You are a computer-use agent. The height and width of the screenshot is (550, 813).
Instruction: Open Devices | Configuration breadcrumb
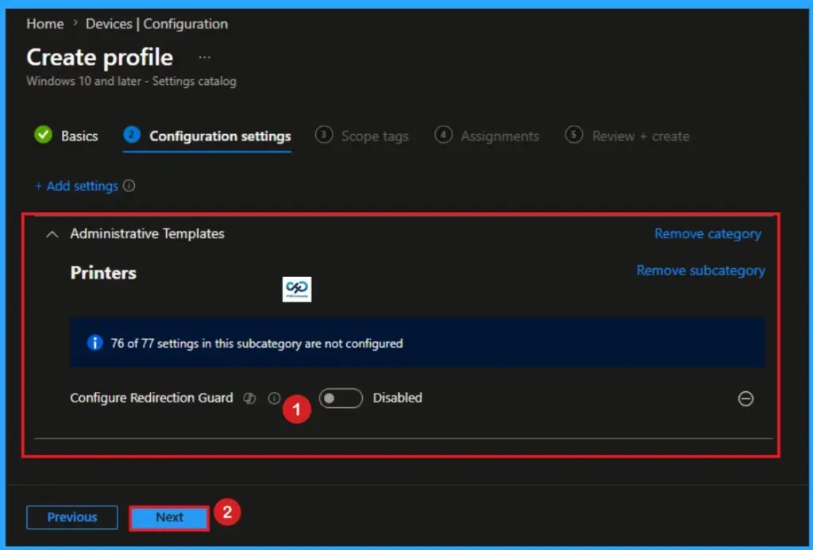[x=156, y=24]
